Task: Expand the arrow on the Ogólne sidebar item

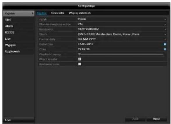Action: pyautogui.click(x=33, y=13)
